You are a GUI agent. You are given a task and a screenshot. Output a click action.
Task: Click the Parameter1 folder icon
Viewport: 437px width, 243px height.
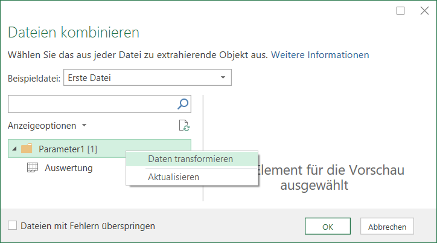click(27, 149)
